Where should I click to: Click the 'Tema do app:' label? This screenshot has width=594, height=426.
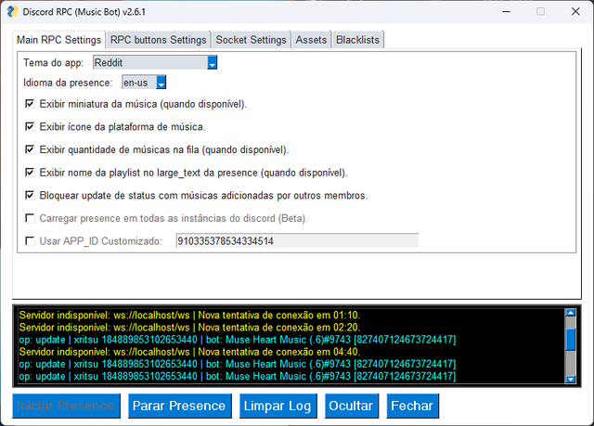click(54, 62)
